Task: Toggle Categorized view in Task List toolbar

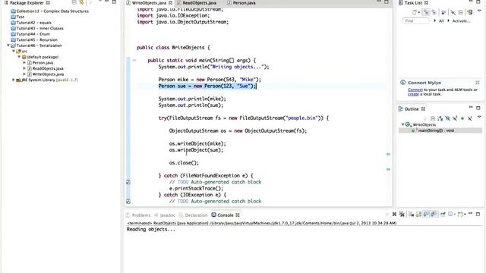Action: point(426,12)
